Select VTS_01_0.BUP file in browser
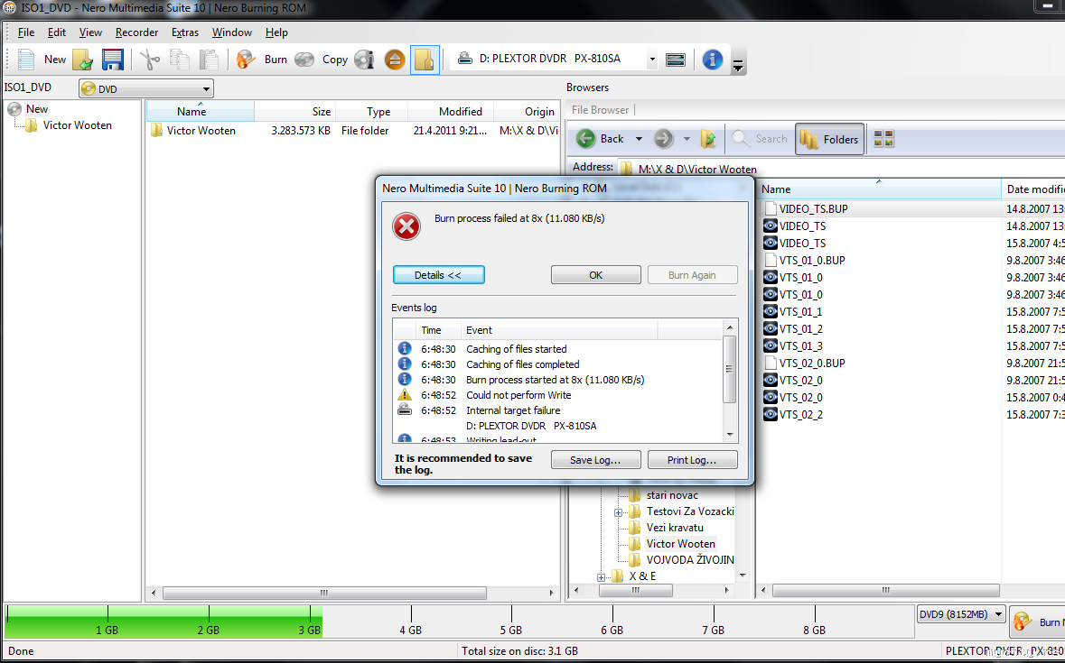Image resolution: width=1065 pixels, height=663 pixels. (812, 260)
